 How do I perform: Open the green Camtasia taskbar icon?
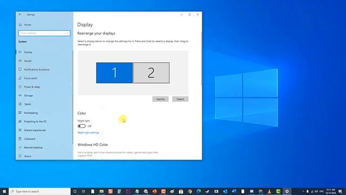click(278, 191)
